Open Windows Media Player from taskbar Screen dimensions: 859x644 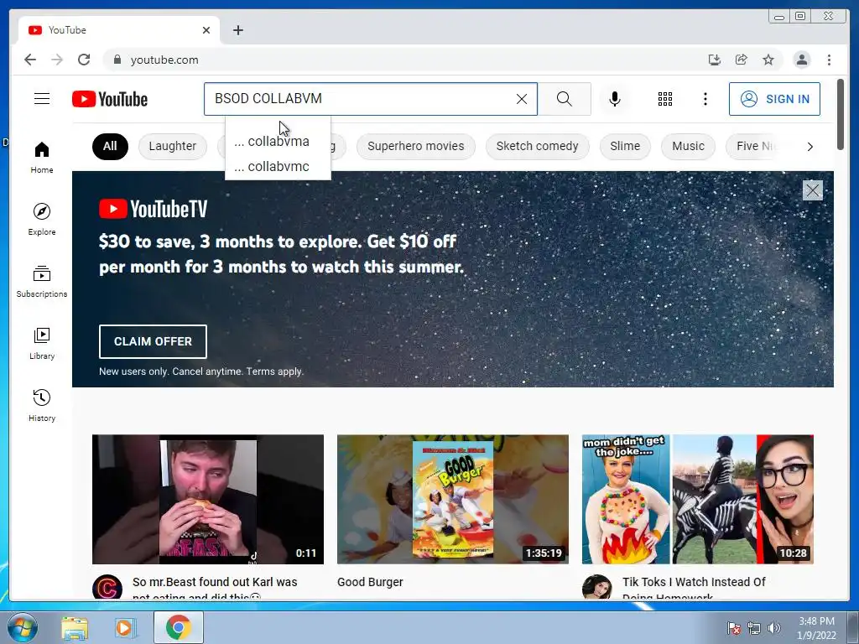point(126,628)
